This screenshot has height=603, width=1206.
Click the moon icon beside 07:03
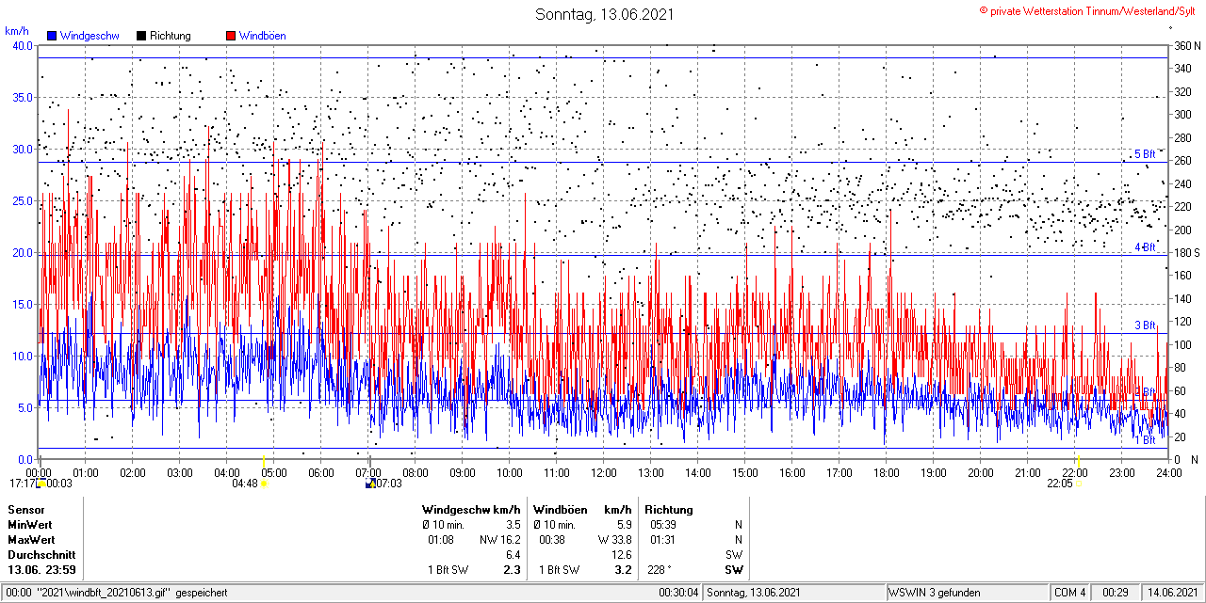click(371, 484)
